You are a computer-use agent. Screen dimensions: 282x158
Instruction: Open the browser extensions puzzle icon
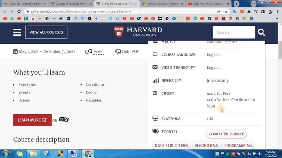249,11
